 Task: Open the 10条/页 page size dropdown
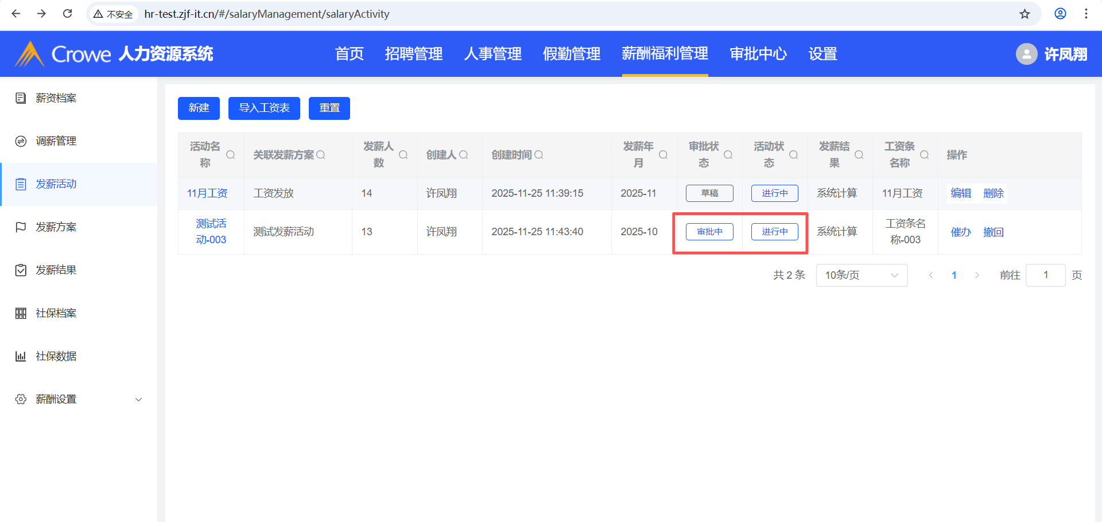pyautogui.click(x=862, y=275)
